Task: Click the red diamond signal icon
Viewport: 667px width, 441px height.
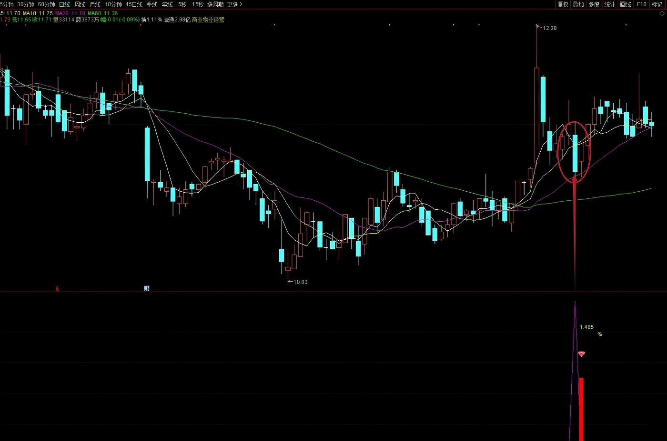Action: point(581,354)
